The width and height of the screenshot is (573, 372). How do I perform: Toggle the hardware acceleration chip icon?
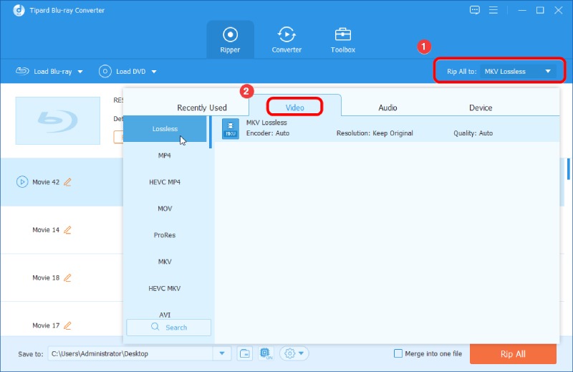click(266, 353)
